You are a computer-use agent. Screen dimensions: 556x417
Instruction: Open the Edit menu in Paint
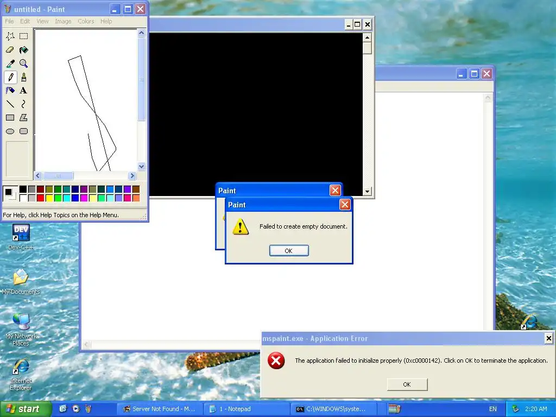tap(25, 21)
